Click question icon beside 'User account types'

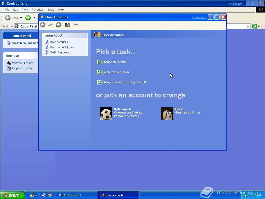click(x=47, y=47)
